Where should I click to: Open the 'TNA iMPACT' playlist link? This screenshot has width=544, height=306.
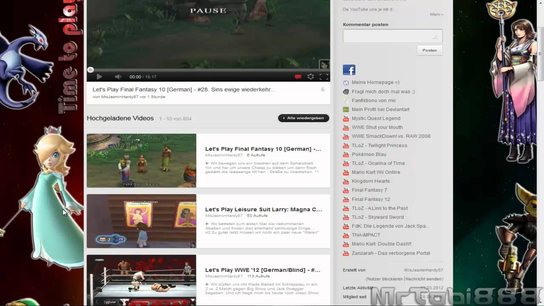coord(366,235)
